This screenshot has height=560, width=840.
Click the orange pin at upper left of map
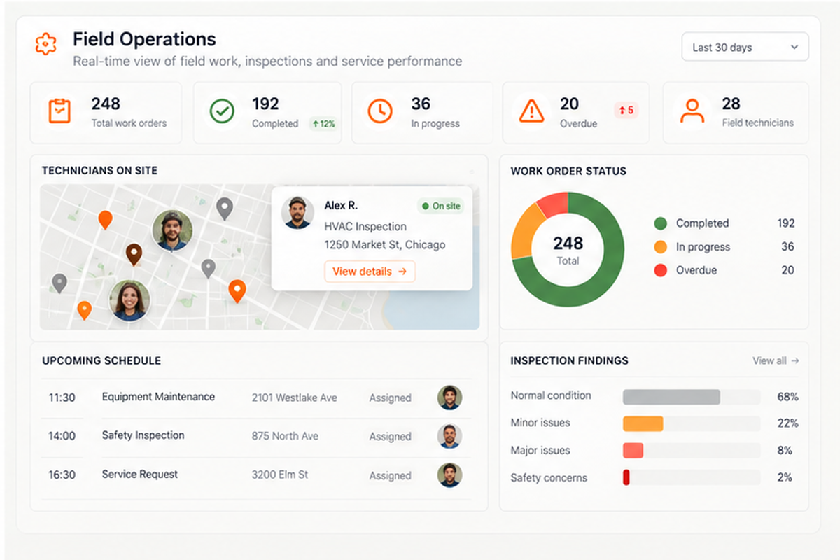105,219
